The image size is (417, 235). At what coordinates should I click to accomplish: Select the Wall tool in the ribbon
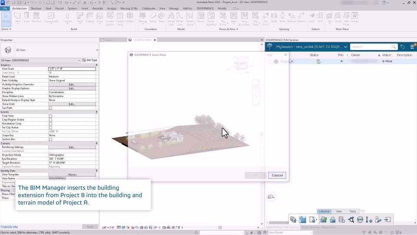tap(17, 17)
